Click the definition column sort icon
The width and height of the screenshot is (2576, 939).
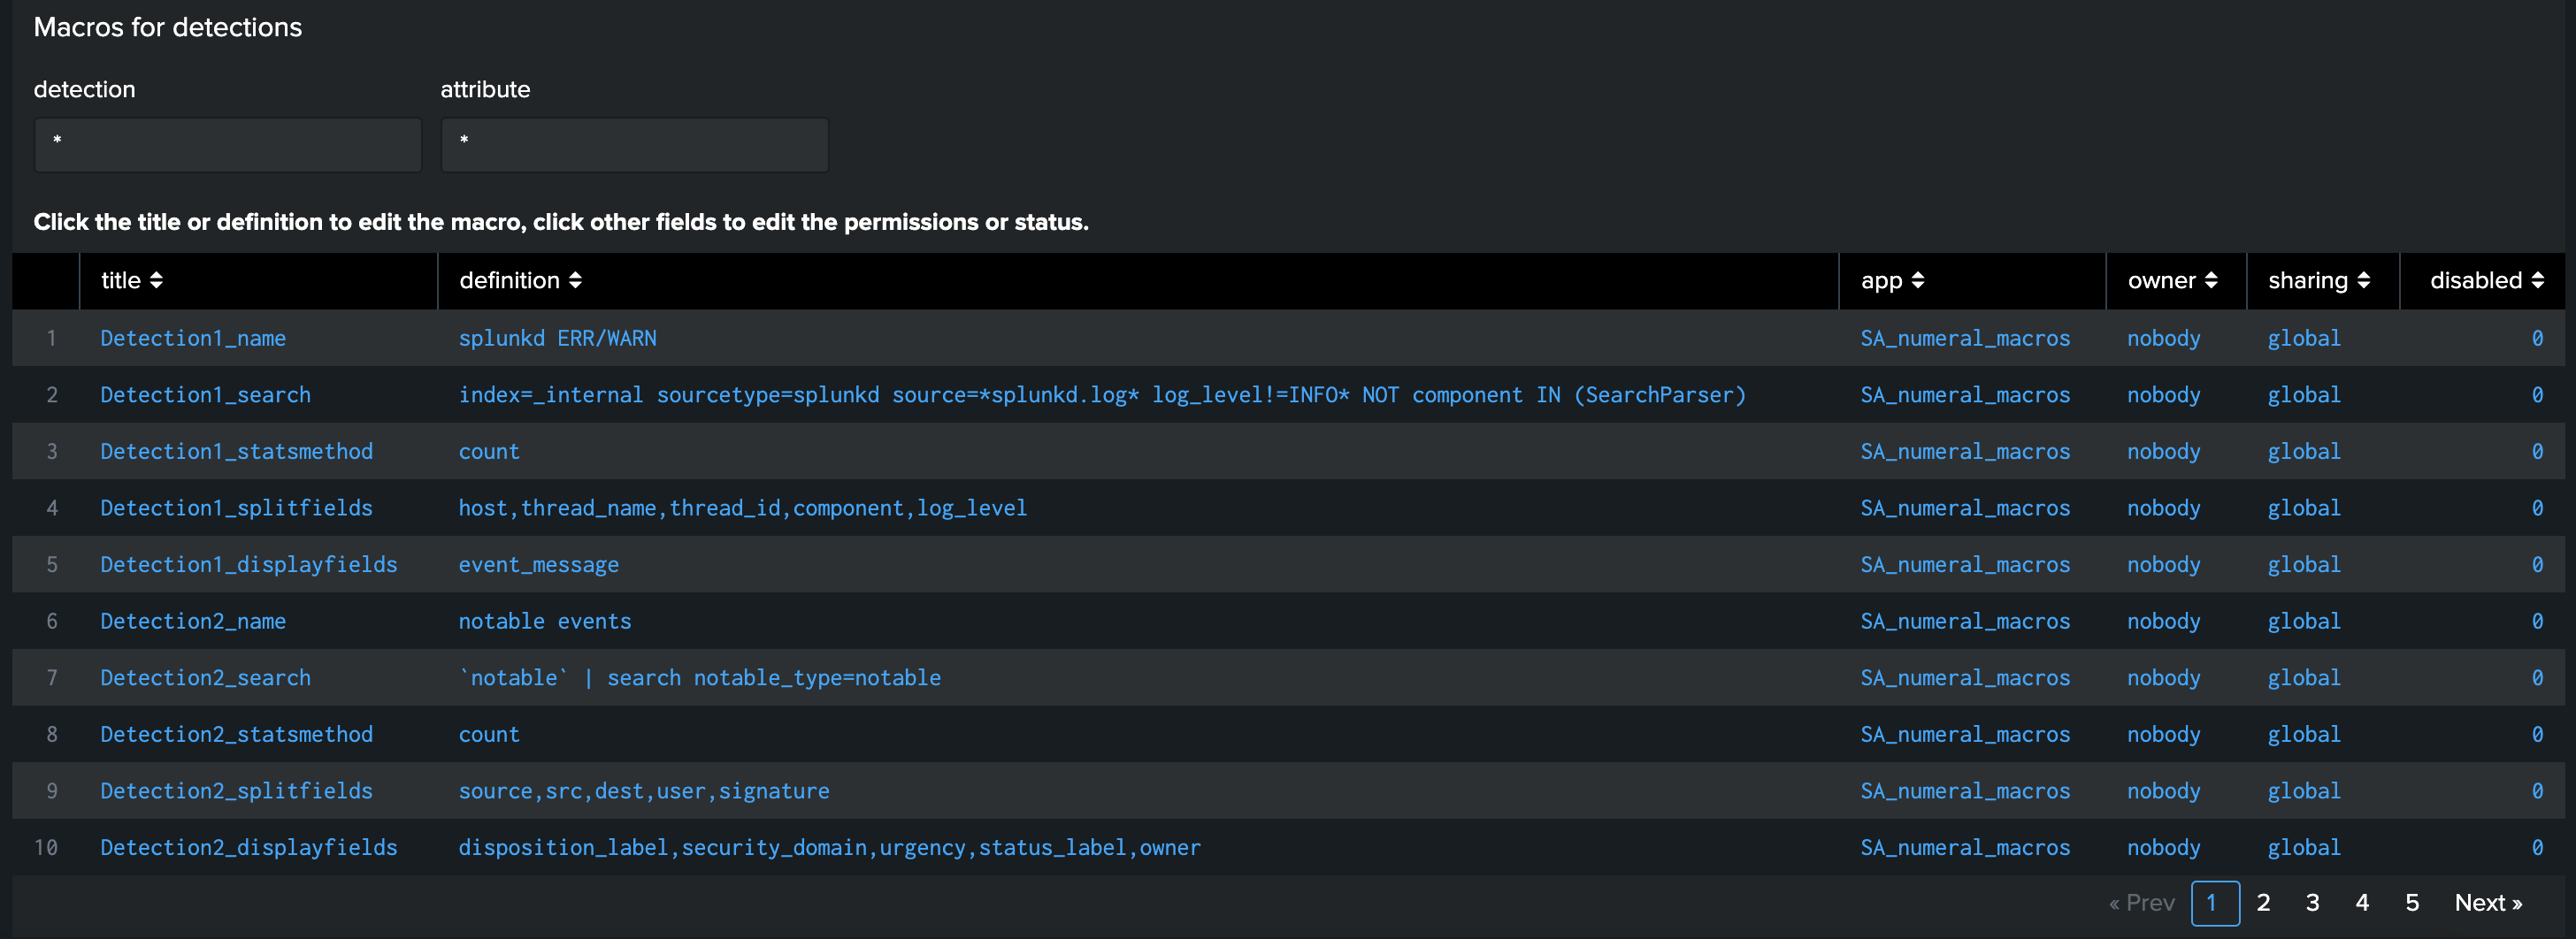pyautogui.click(x=575, y=281)
